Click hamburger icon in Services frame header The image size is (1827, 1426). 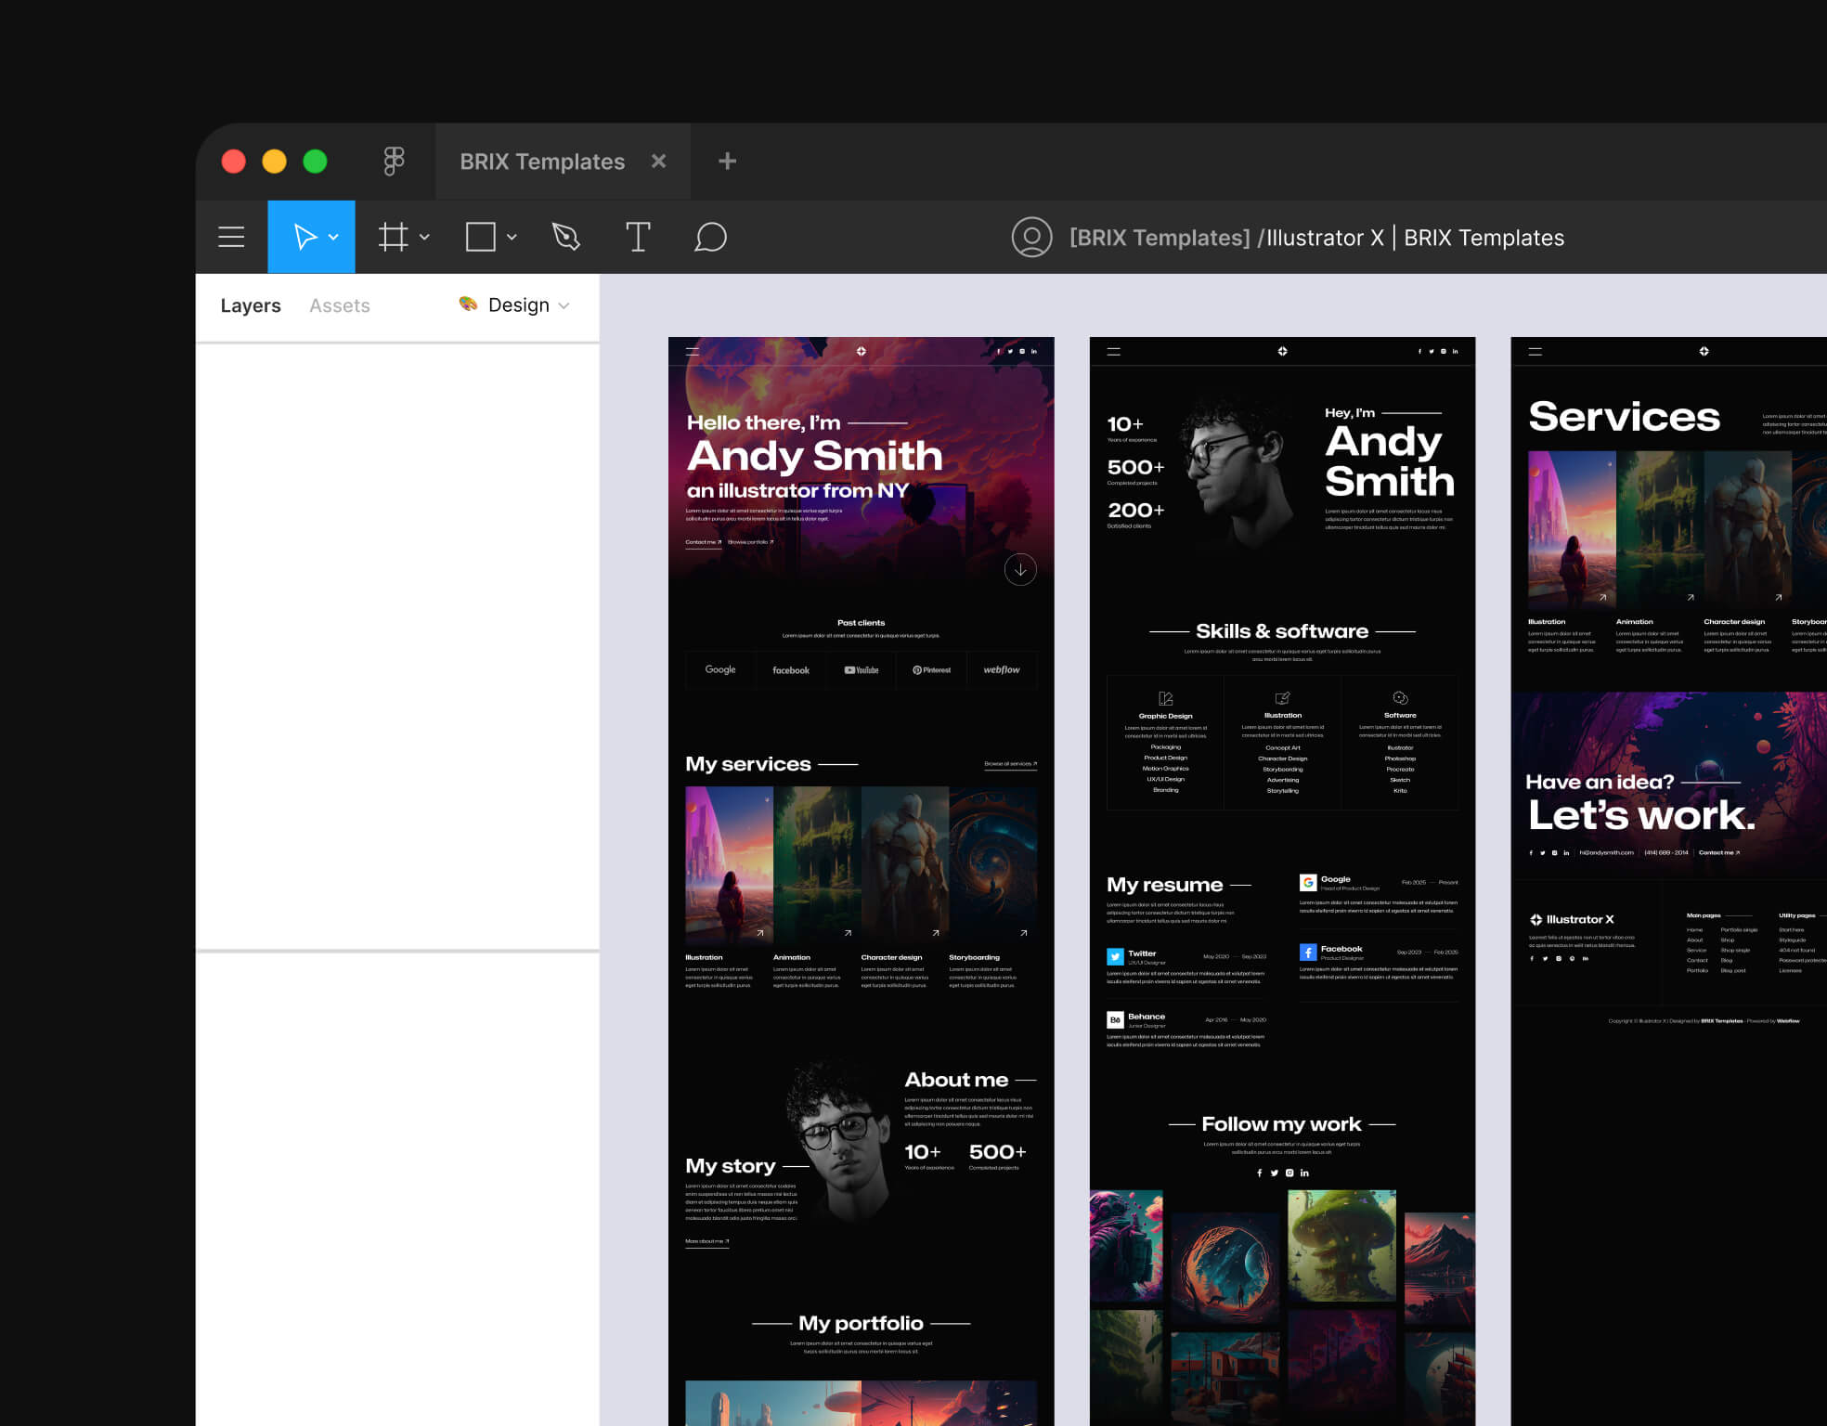tap(1535, 351)
